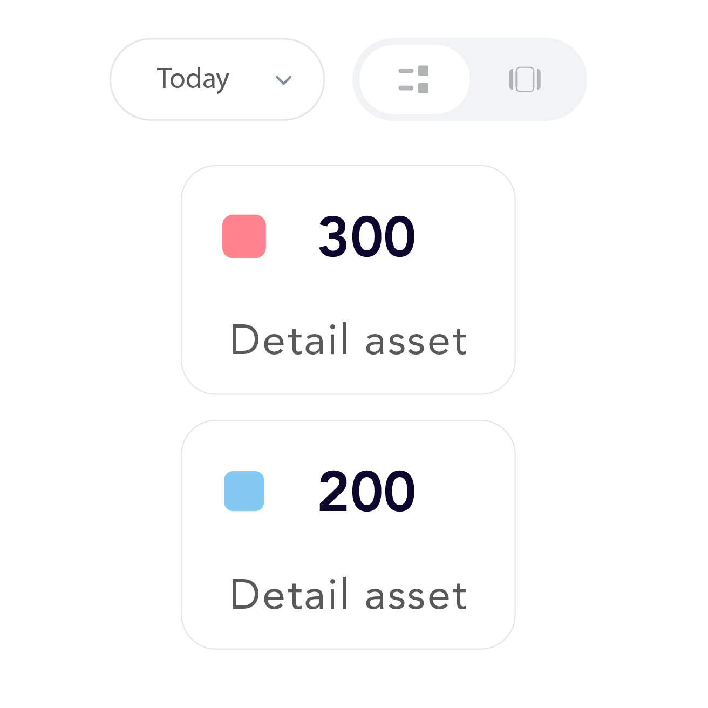Click the 200 value
The width and height of the screenshot is (708, 708).
(x=367, y=491)
